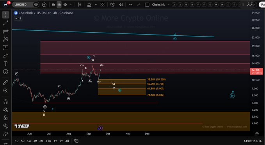Set date range to 1Y
Viewport: 265px width, 145px height.
(55, 141)
